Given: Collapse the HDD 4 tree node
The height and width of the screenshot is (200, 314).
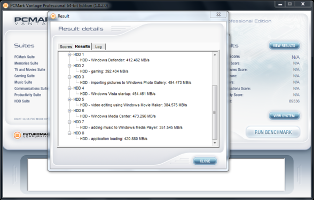Looking at the screenshot, I should point(69,88).
